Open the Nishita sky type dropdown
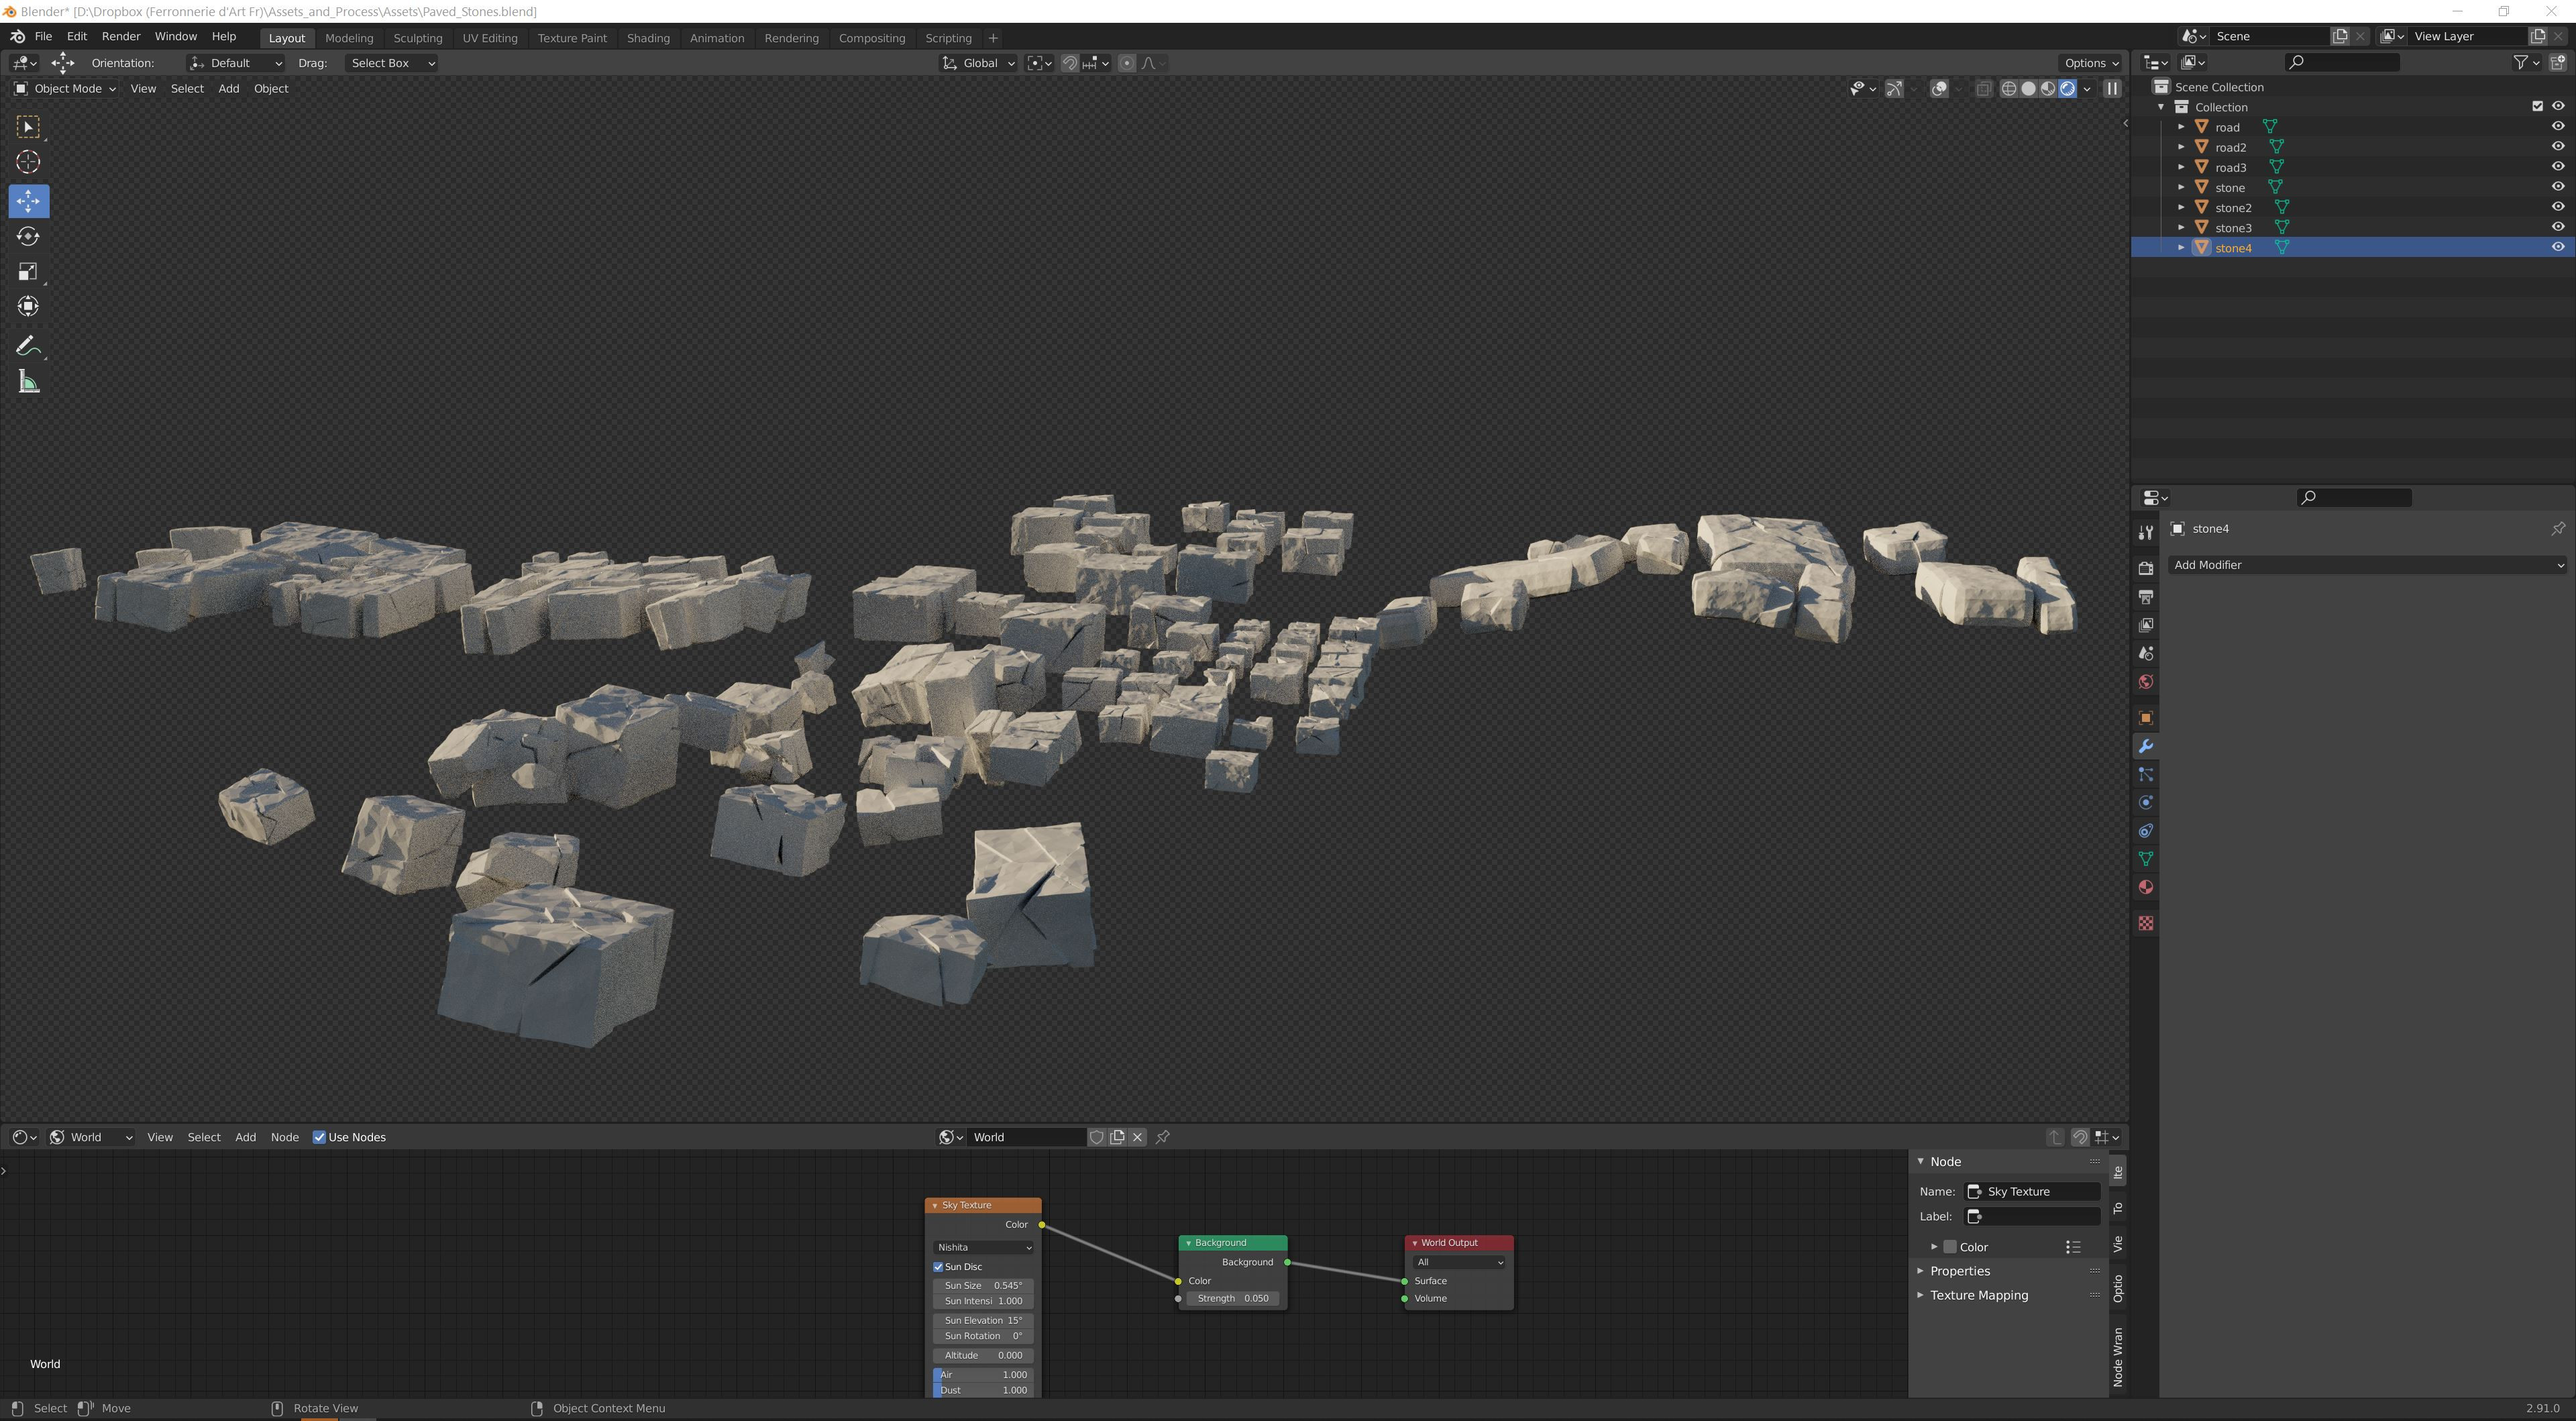Screen dimensions: 2576x1421 tap(983, 1247)
